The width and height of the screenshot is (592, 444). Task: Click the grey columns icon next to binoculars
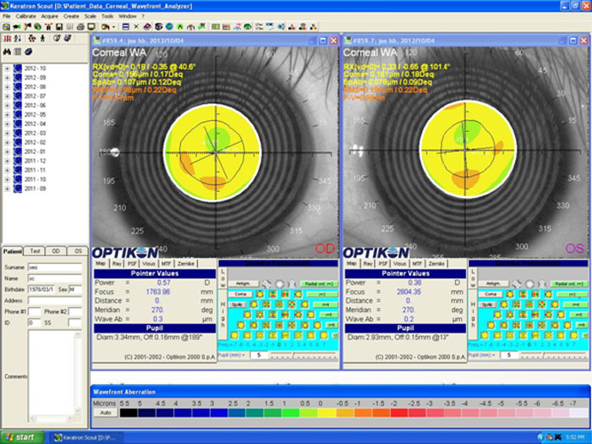coord(18,52)
